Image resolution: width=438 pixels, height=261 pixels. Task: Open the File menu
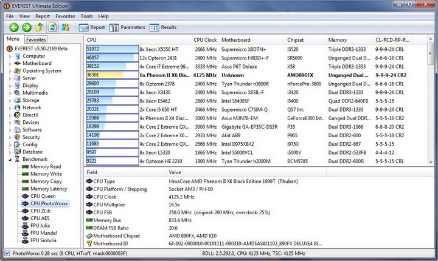tap(10, 16)
